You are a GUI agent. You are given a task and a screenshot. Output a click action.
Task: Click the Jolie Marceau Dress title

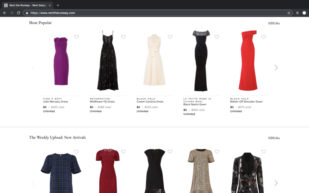pyautogui.click(x=56, y=102)
